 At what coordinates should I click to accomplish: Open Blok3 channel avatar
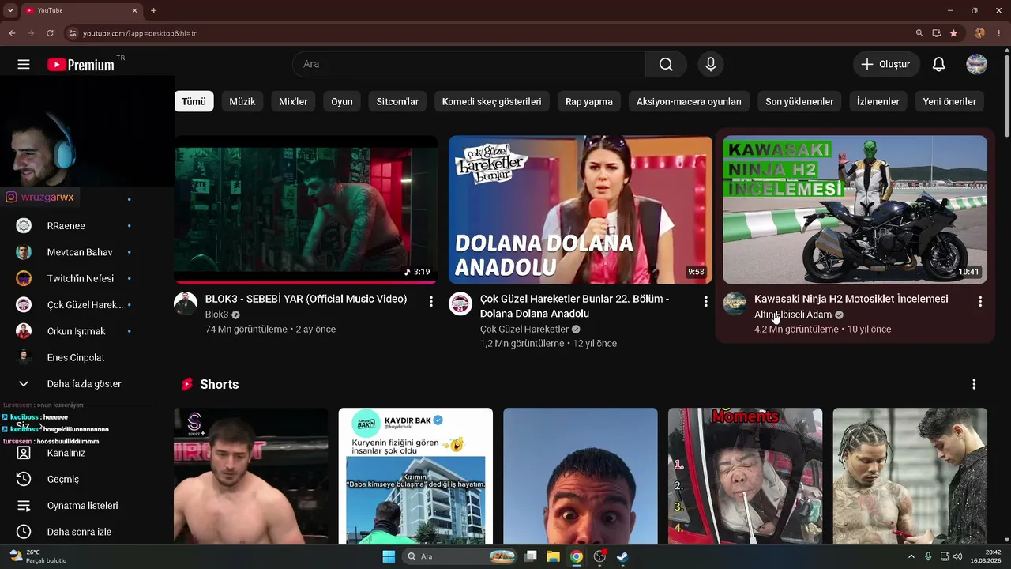pyautogui.click(x=186, y=303)
